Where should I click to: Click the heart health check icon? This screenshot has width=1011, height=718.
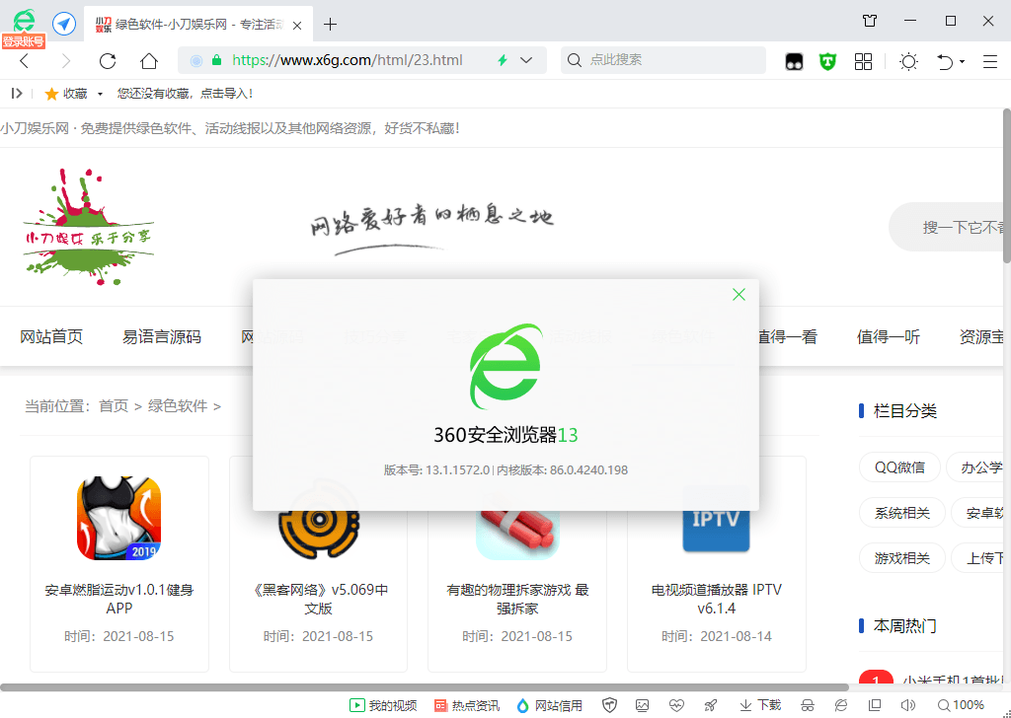click(676, 706)
